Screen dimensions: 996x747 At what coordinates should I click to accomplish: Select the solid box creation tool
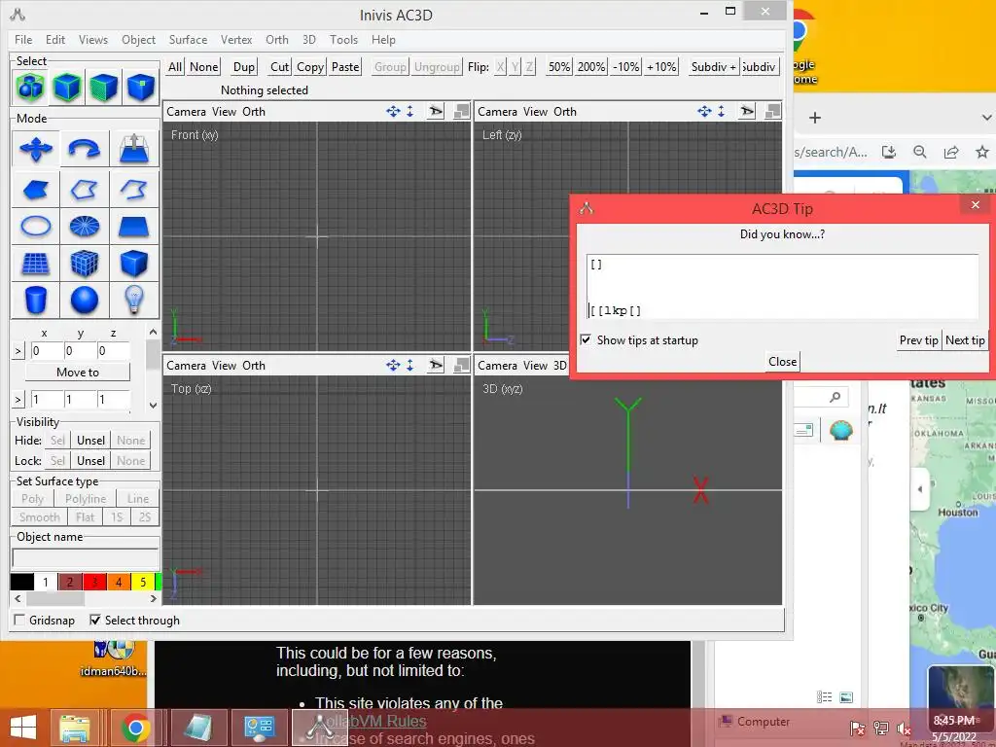pos(134,263)
